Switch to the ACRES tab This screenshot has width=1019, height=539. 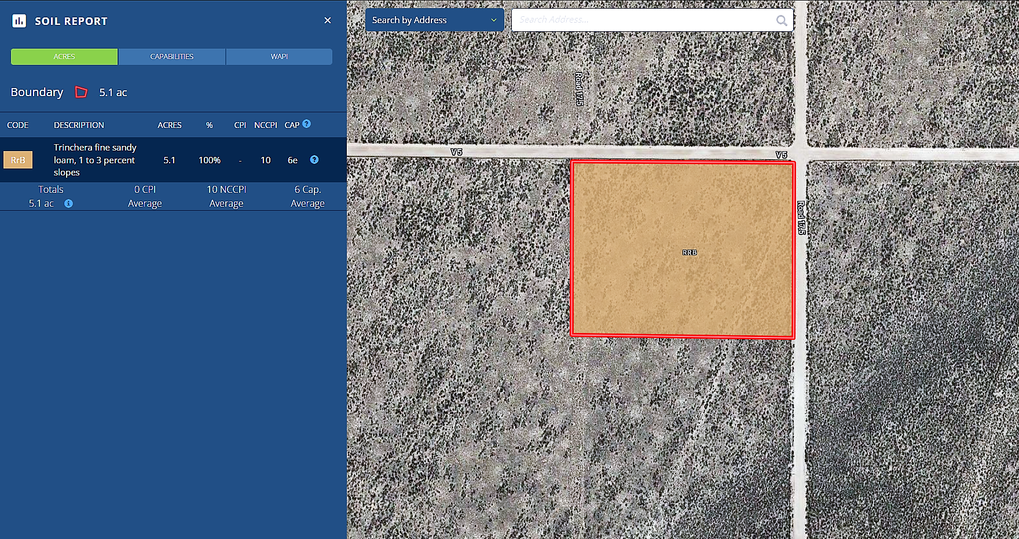(x=64, y=57)
